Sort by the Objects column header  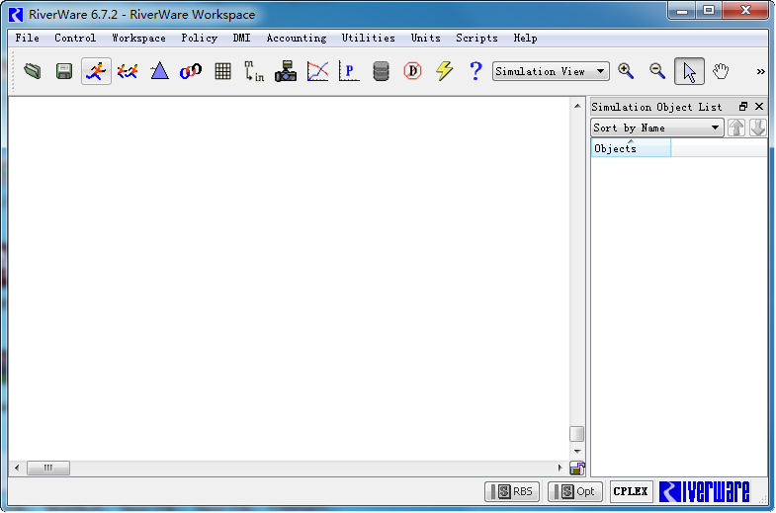(x=631, y=148)
